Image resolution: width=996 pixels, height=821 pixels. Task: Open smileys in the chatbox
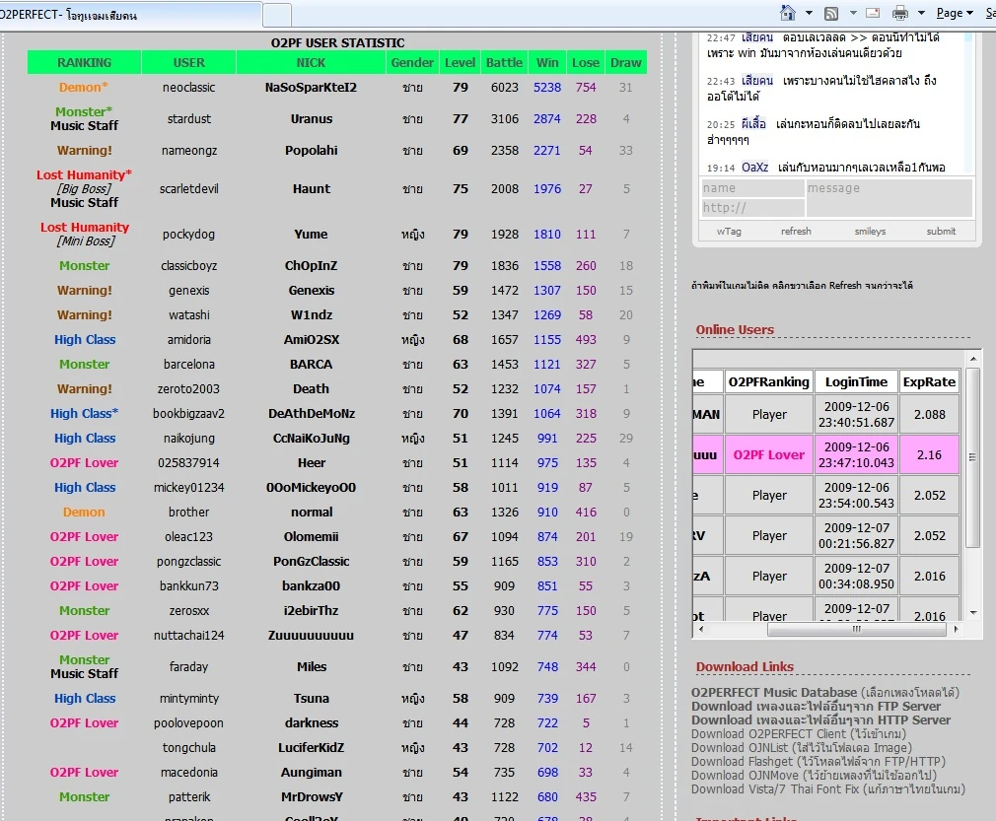[x=870, y=232]
